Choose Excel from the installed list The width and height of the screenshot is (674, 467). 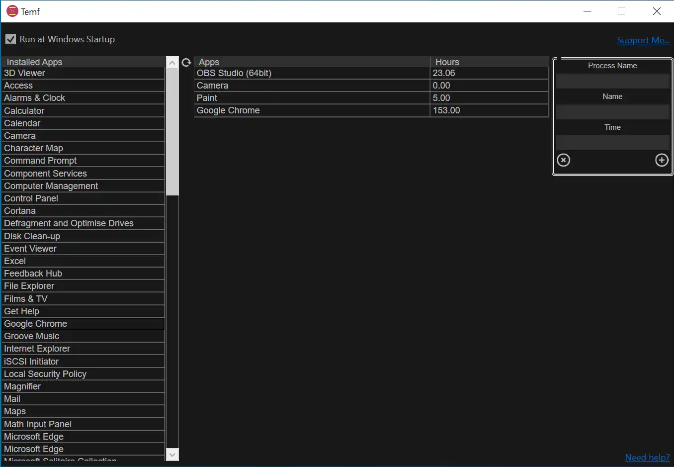(x=83, y=261)
